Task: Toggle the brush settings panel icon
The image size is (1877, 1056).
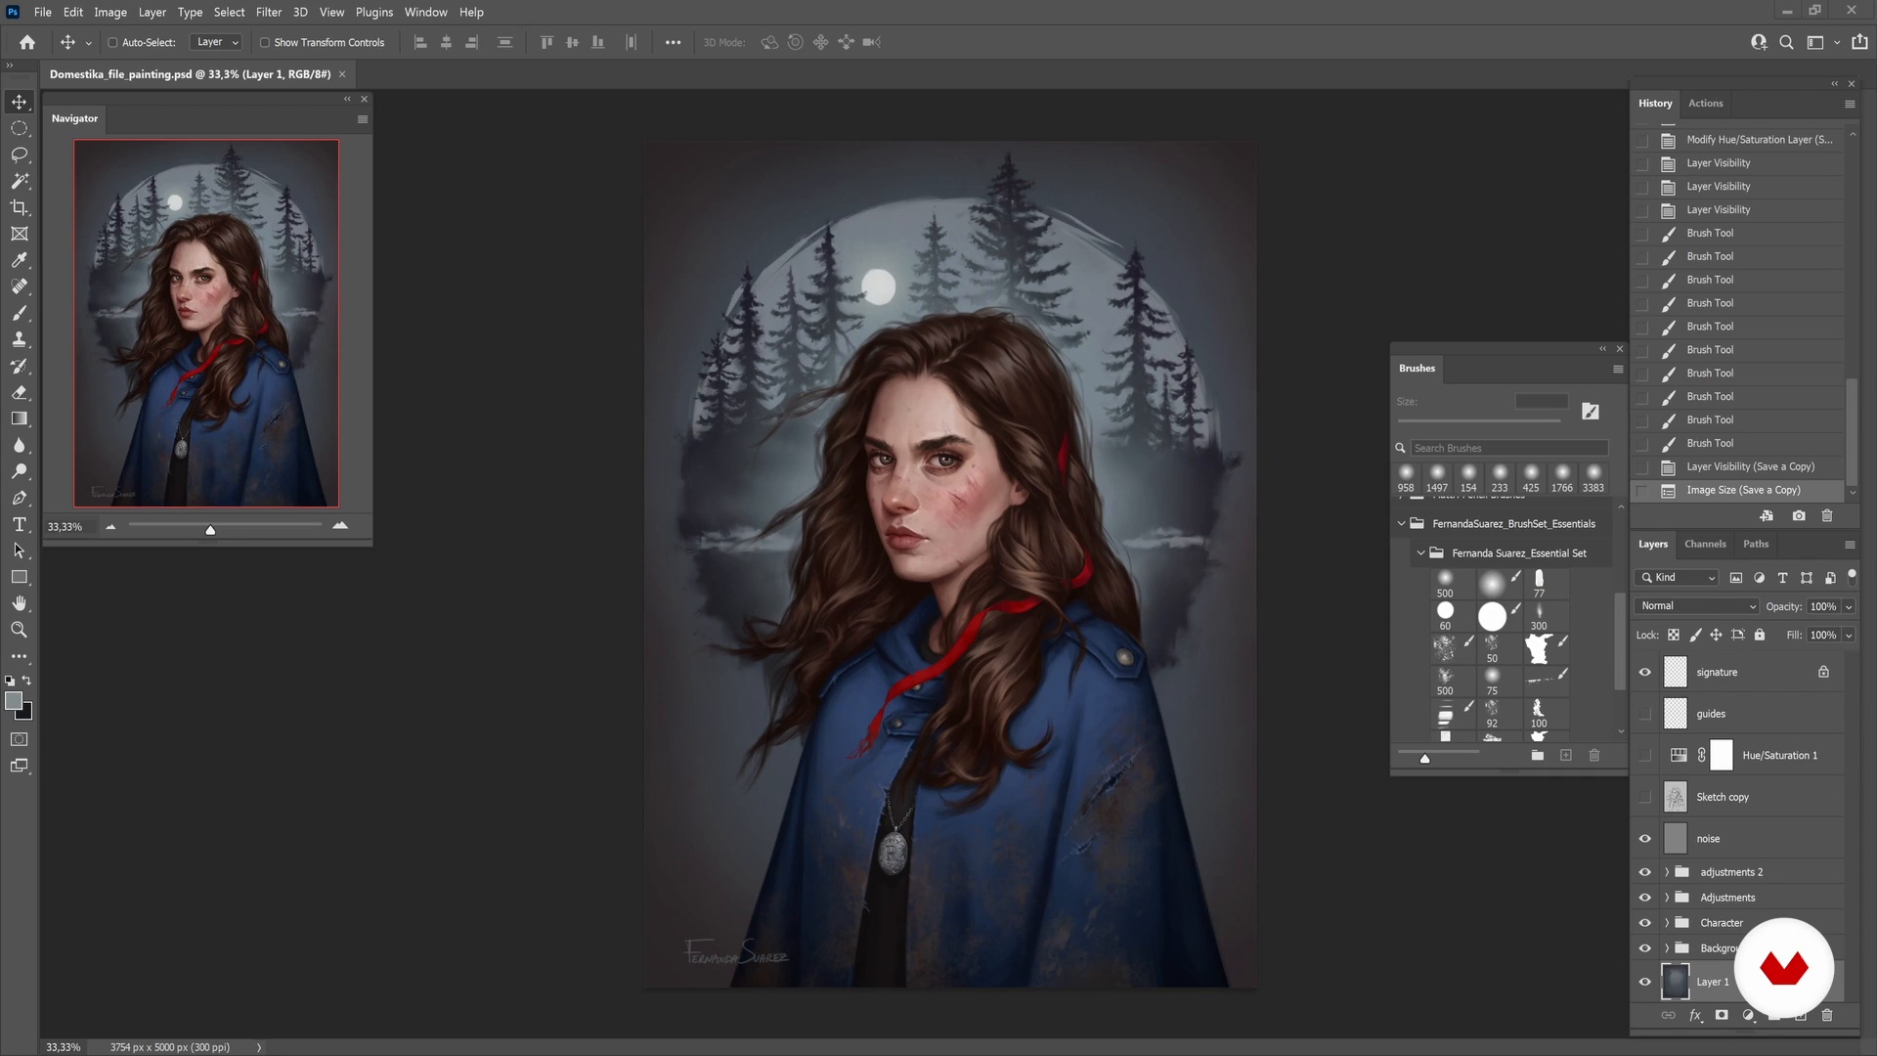Action: coord(1591,412)
